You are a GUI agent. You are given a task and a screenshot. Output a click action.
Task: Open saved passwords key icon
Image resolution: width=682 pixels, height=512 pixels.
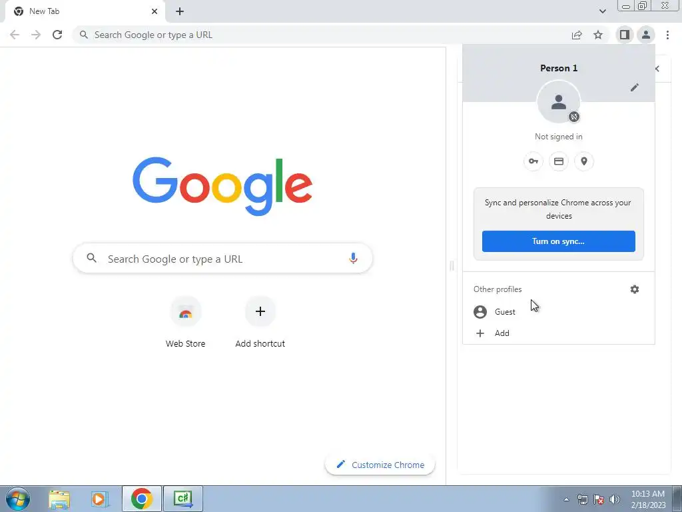(x=533, y=161)
